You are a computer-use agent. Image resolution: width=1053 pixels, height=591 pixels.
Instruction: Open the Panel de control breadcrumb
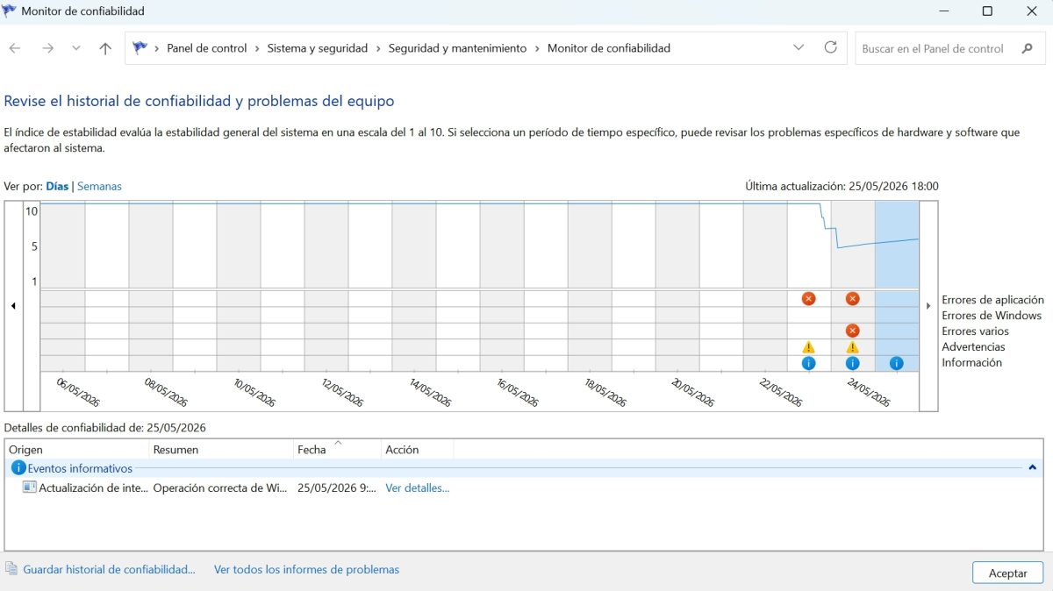pos(207,48)
